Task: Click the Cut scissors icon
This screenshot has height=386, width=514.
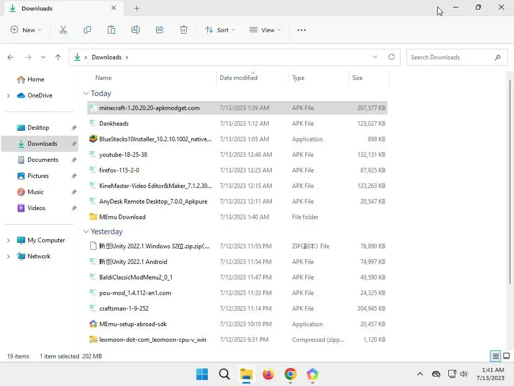Action: [63, 30]
